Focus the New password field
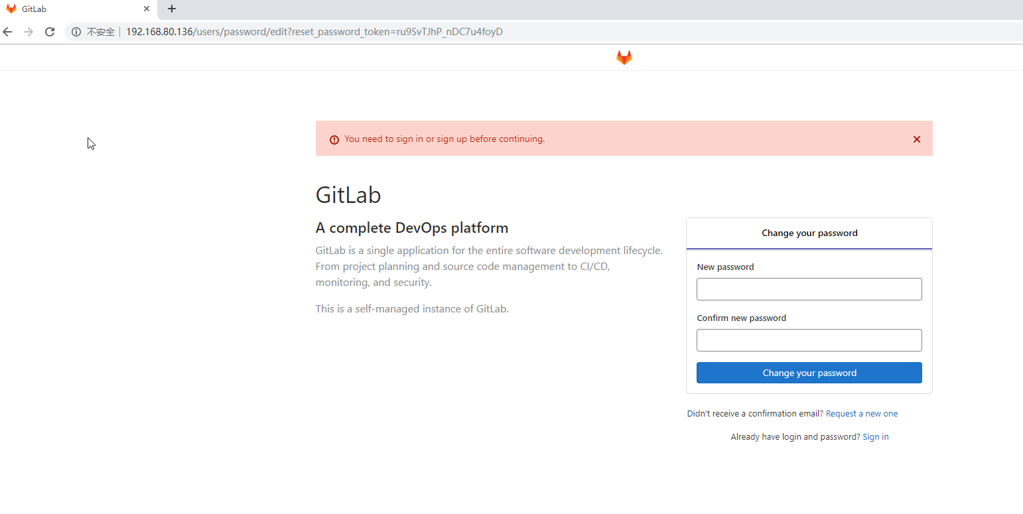 [x=809, y=289]
